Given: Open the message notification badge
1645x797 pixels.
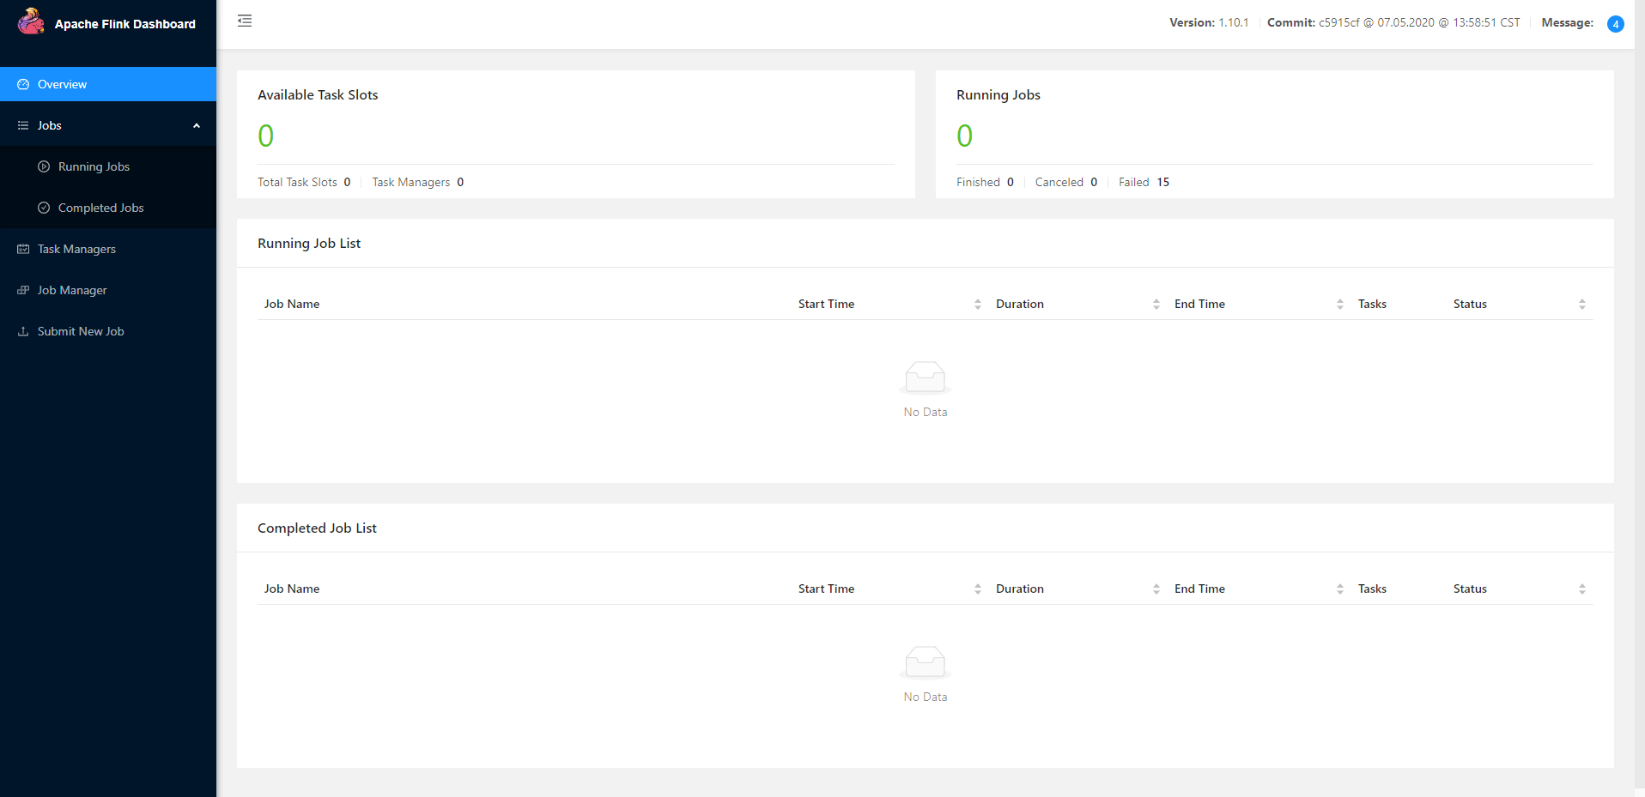Looking at the screenshot, I should 1615,24.
